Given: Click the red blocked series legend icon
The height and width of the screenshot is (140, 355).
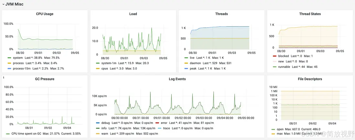Looking at the screenshot, I should [x=274, y=56].
